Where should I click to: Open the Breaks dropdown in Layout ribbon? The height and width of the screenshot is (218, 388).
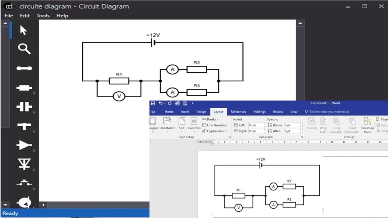tap(211, 119)
